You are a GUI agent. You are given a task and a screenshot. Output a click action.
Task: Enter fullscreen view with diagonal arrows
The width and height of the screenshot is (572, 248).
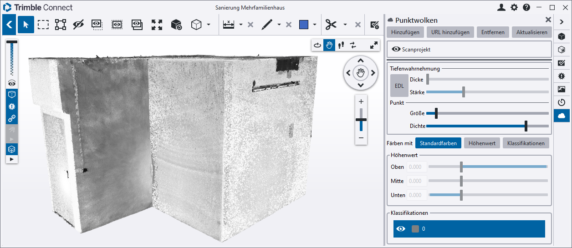click(x=373, y=45)
